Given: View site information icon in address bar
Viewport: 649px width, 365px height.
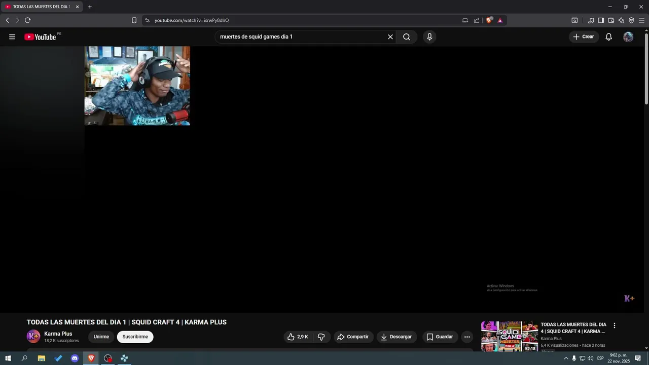Looking at the screenshot, I should click(x=147, y=20).
